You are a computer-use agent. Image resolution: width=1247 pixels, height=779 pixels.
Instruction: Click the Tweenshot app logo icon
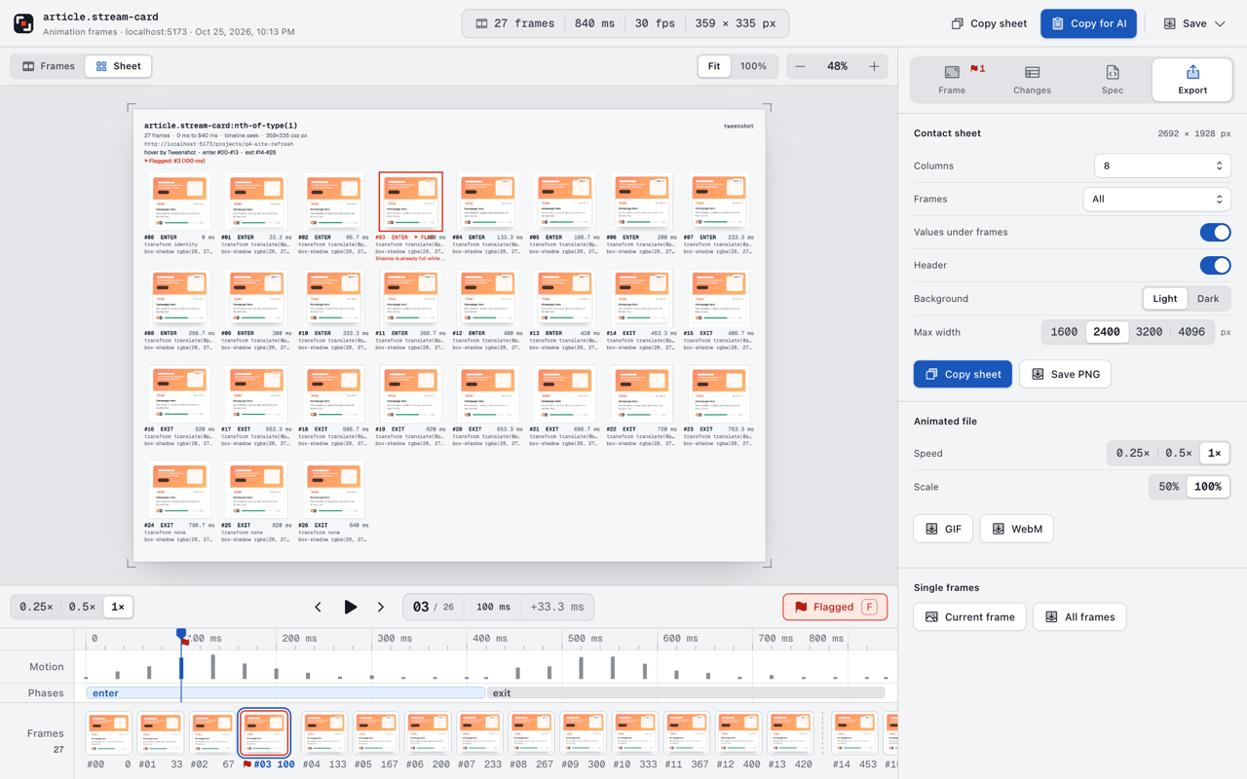[23, 23]
